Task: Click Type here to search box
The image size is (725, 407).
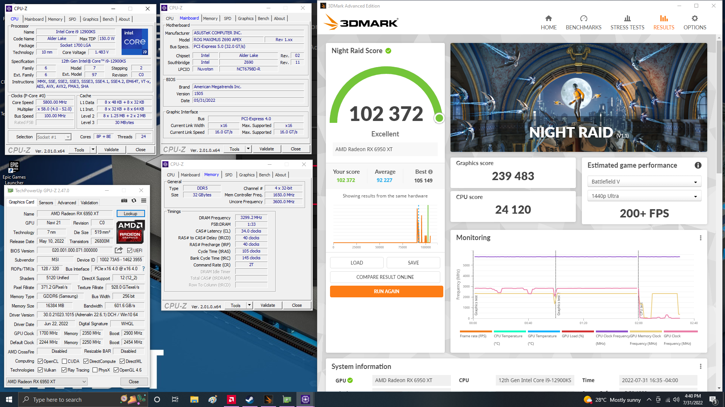Action: click(x=83, y=399)
